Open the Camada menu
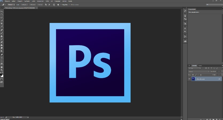This screenshot has width=223, height=120. click(x=27, y=1)
